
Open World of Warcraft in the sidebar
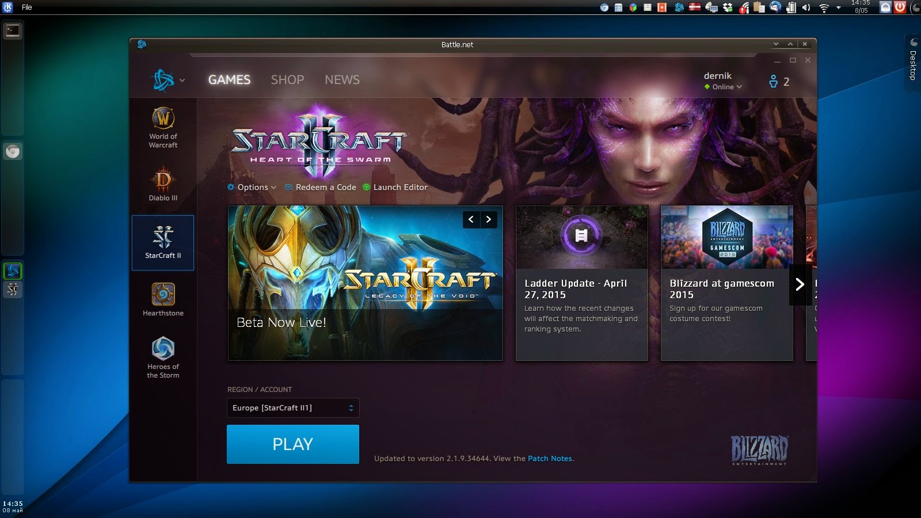(x=163, y=128)
